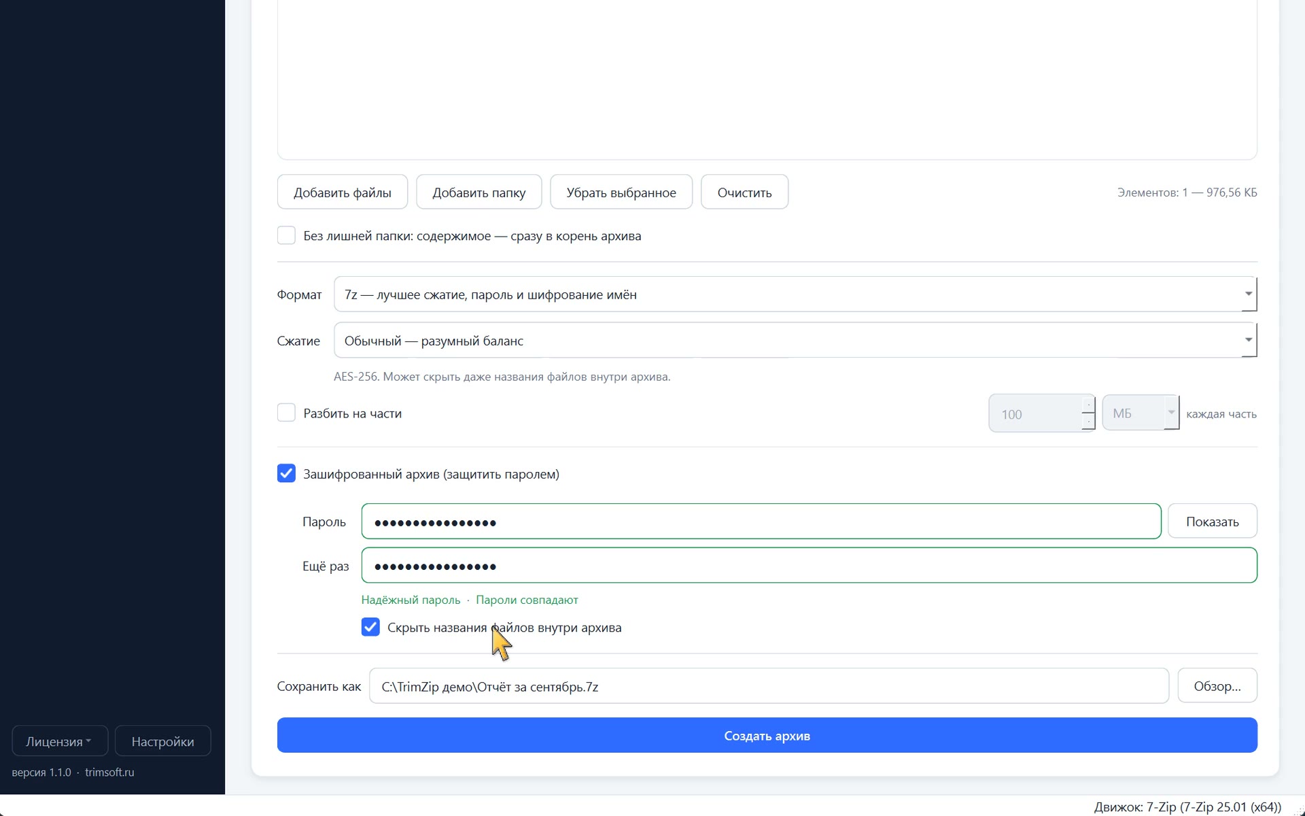Click the 'Очистить' button
1305x816 pixels.
(x=744, y=192)
